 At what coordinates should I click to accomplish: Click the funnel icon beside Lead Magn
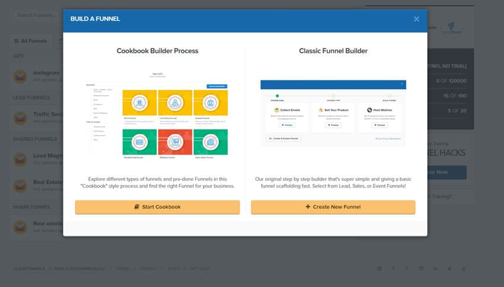tap(20, 159)
